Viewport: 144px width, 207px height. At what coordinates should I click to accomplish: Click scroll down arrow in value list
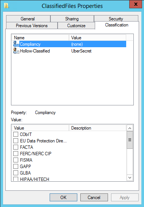[x=130, y=178]
